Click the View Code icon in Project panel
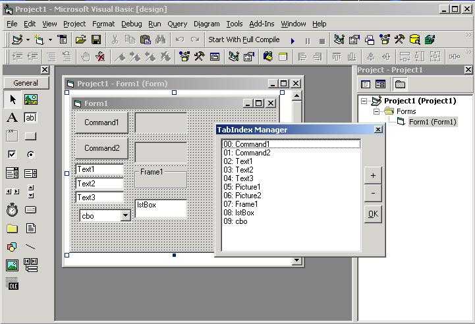 coord(366,84)
